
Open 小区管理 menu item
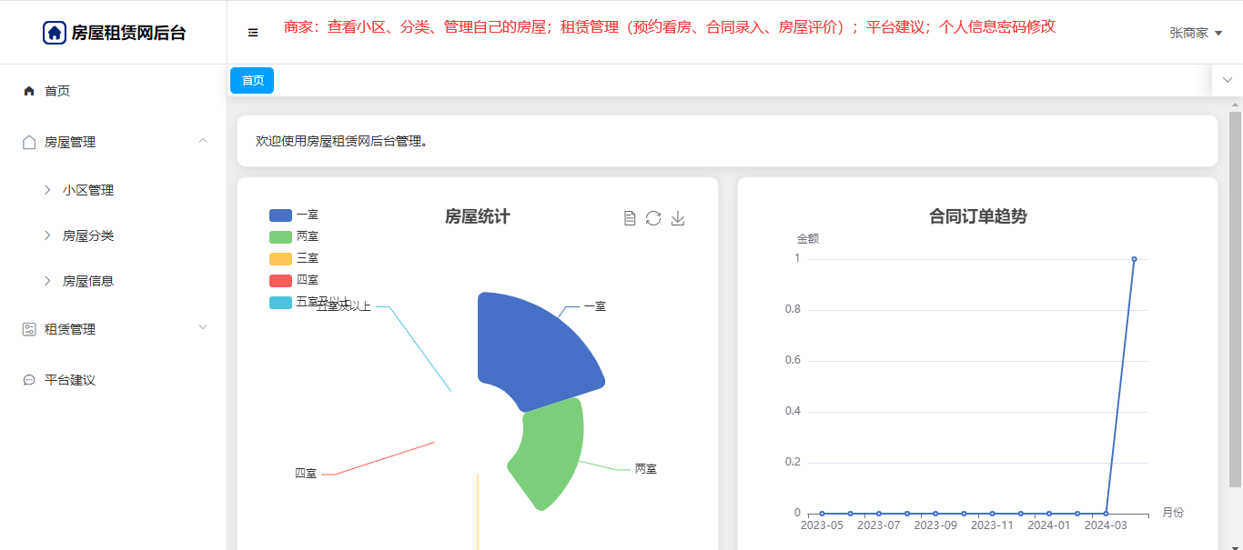[88, 190]
